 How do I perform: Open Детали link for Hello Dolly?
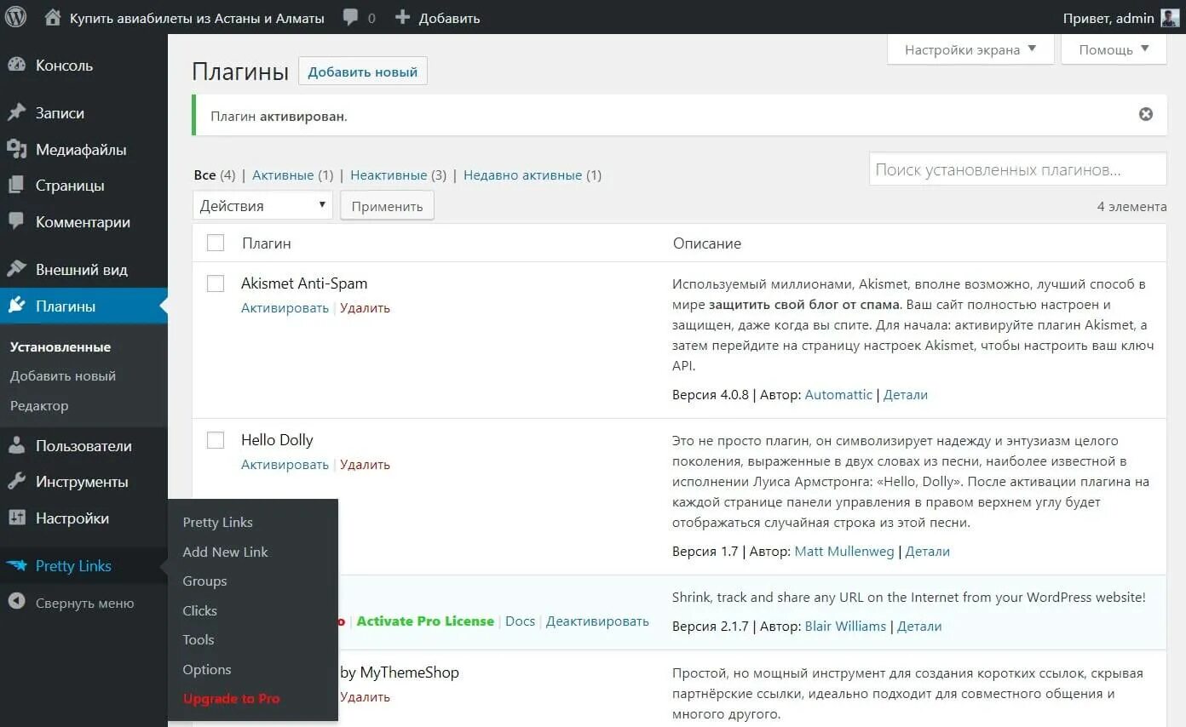928,552
